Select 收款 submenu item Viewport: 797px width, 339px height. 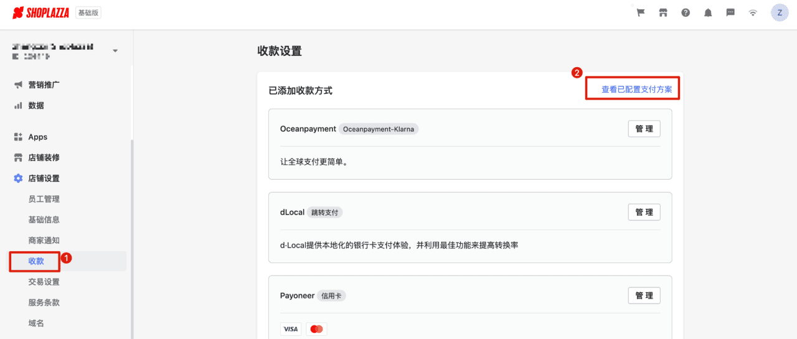[x=36, y=261]
